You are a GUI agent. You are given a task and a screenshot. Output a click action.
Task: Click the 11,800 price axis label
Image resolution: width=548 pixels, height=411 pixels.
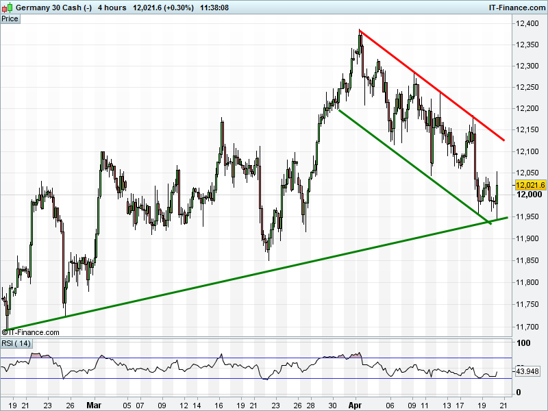pyautogui.click(x=527, y=282)
